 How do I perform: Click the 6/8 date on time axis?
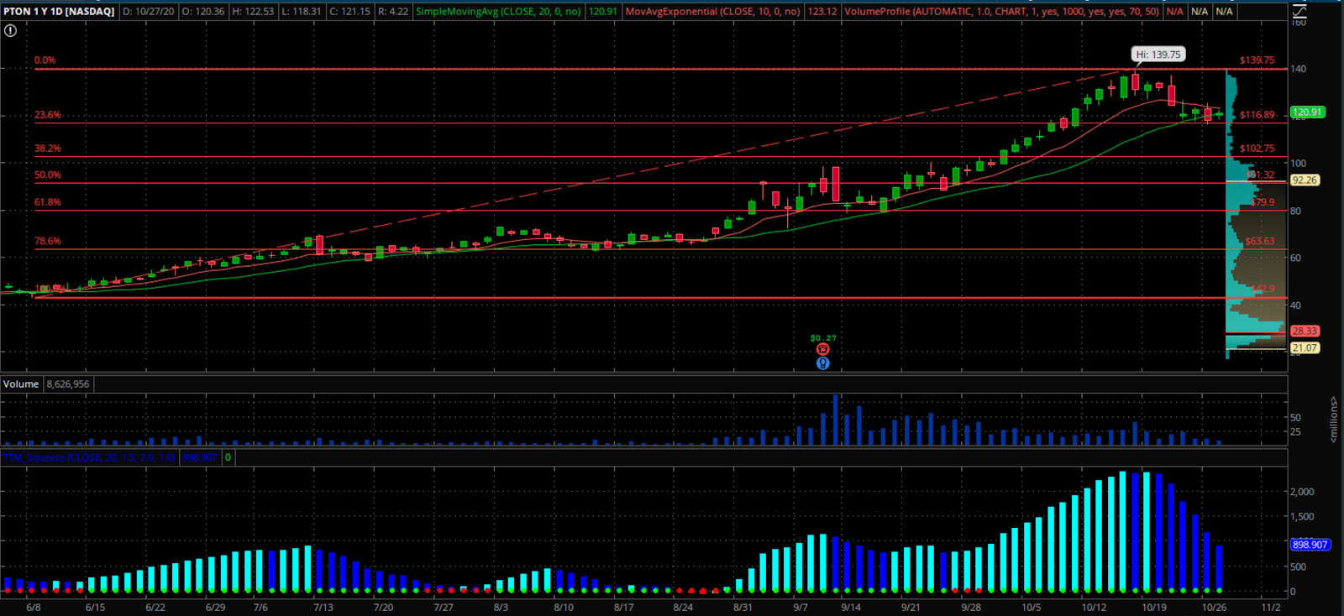tap(34, 608)
